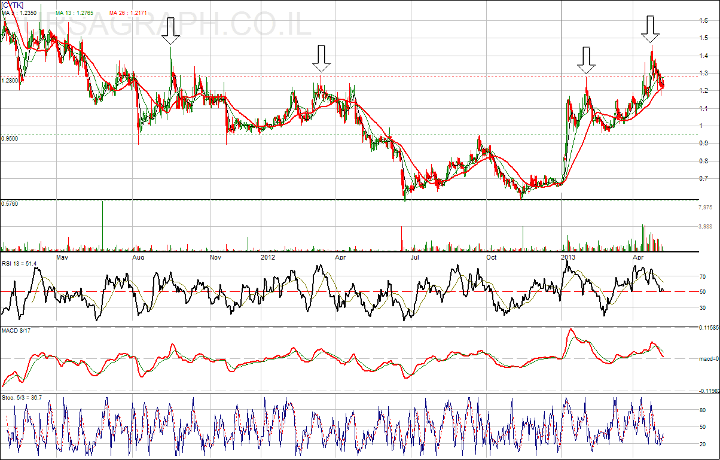Click the Oct date label
This screenshot has width=720, height=460.
click(492, 258)
